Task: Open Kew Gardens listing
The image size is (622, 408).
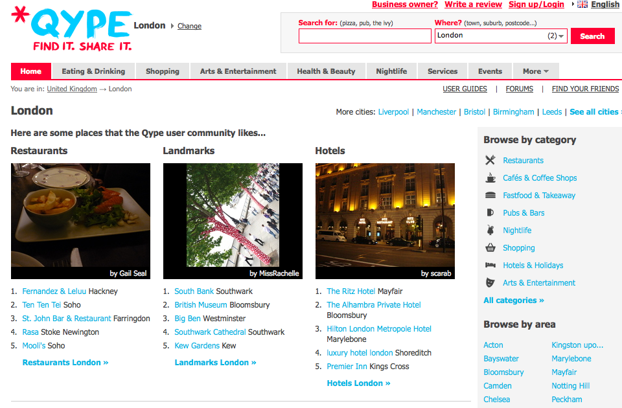Action: 197,346
